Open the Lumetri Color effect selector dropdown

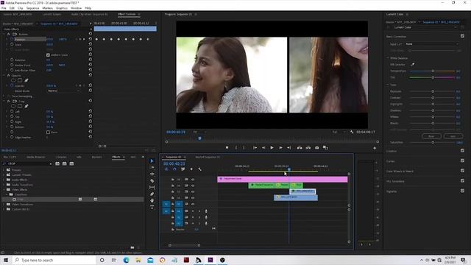[x=425, y=27]
